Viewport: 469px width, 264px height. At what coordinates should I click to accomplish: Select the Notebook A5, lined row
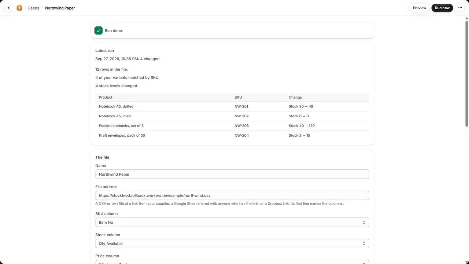click(232, 116)
